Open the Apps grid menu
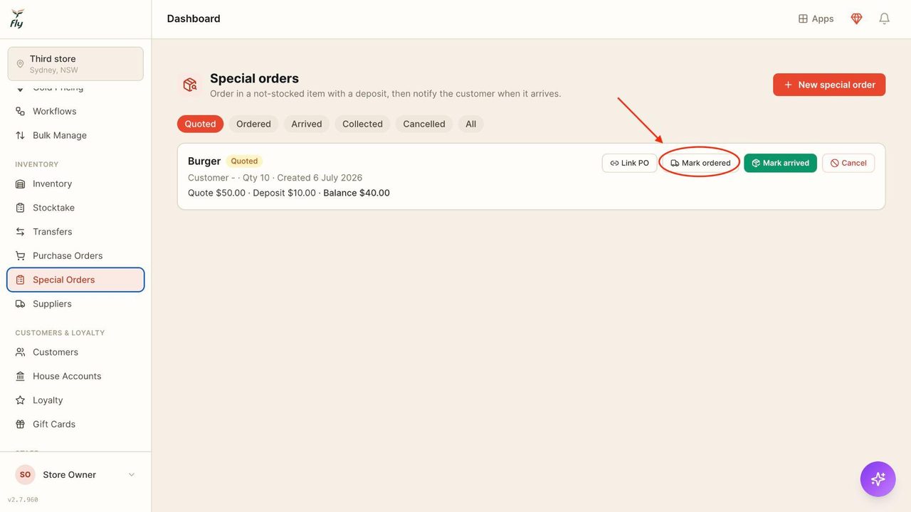This screenshot has height=512, width=911. coord(816,18)
